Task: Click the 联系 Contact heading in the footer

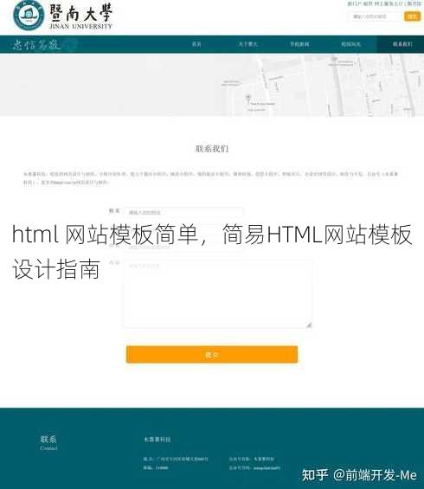Action: (48, 443)
